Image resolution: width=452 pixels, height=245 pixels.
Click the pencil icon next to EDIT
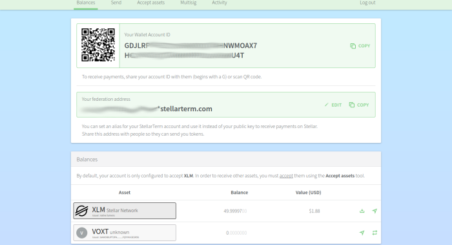pos(326,105)
